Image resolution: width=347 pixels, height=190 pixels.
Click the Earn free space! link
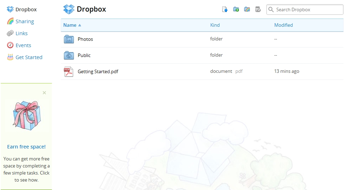click(x=27, y=147)
